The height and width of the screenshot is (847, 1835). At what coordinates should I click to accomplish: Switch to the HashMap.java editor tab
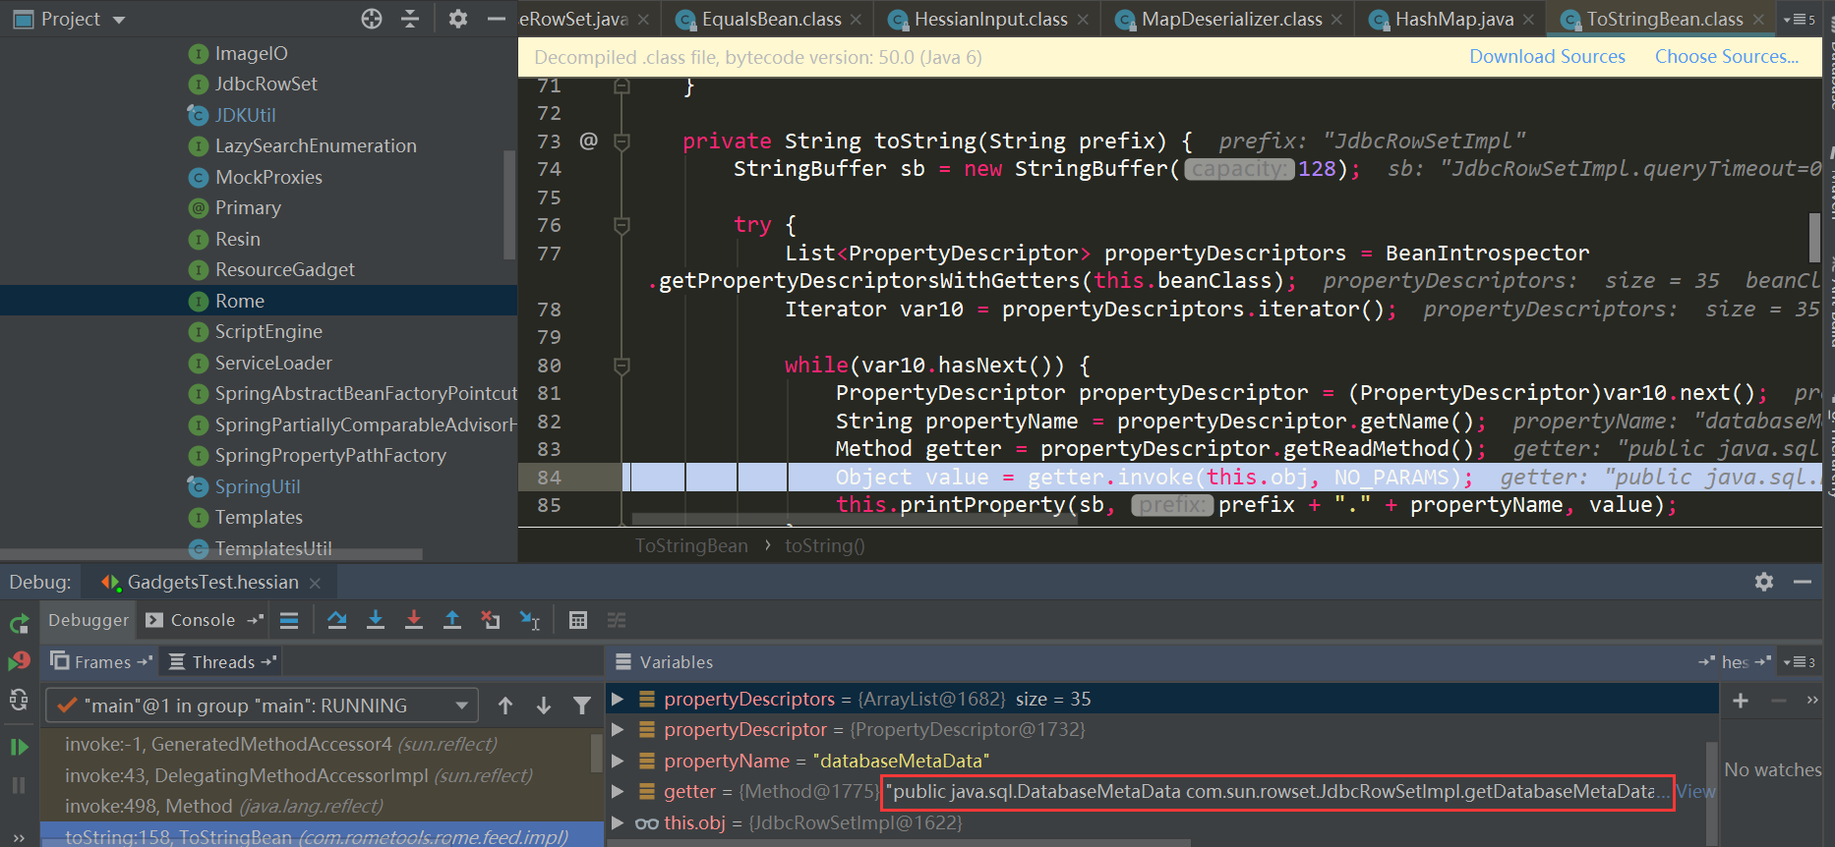pos(1453,19)
